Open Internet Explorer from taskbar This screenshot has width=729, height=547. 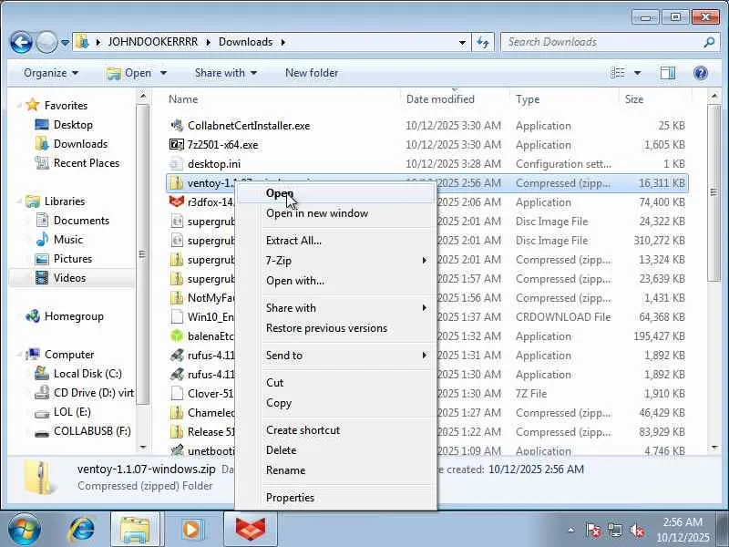(81, 530)
